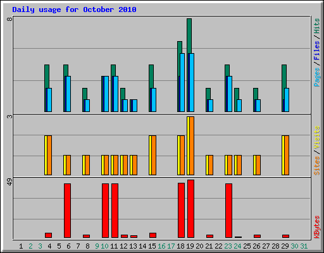Click the cyan pages bar for day 23
Screen dimensions: 324x253
[230, 94]
